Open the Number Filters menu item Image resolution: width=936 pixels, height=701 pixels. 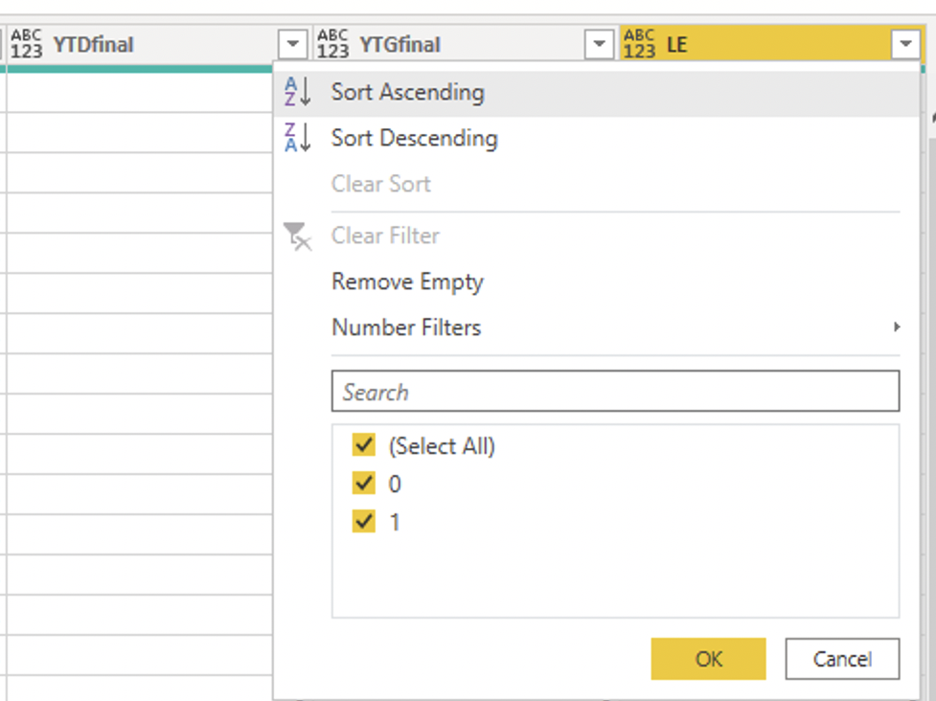click(x=596, y=328)
